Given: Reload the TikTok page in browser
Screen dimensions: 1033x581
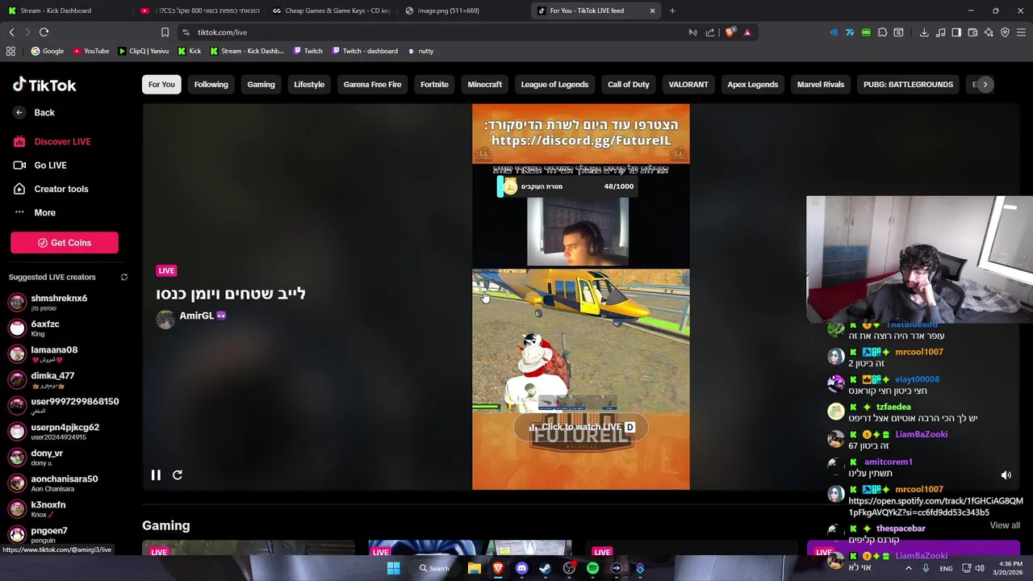Looking at the screenshot, I should coord(44,32).
